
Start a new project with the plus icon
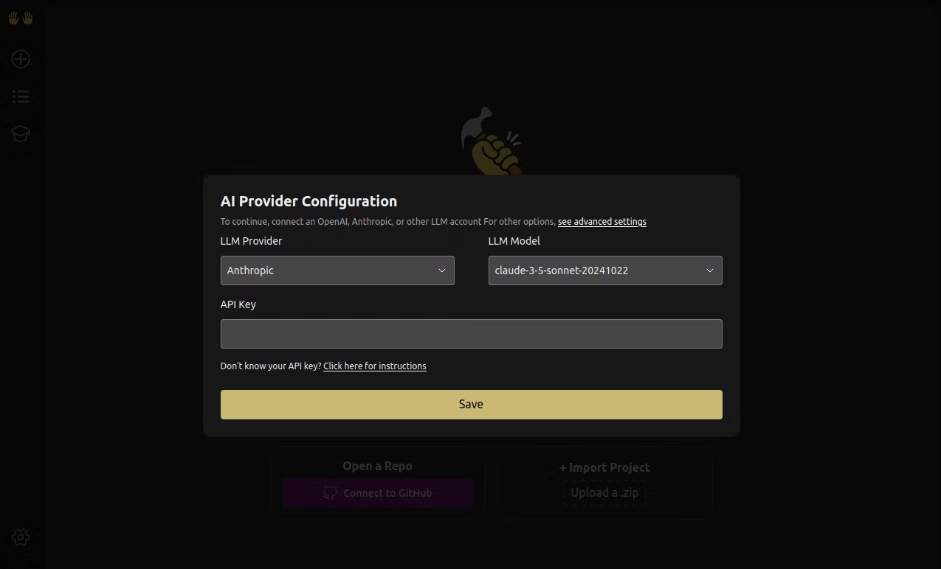tap(21, 59)
